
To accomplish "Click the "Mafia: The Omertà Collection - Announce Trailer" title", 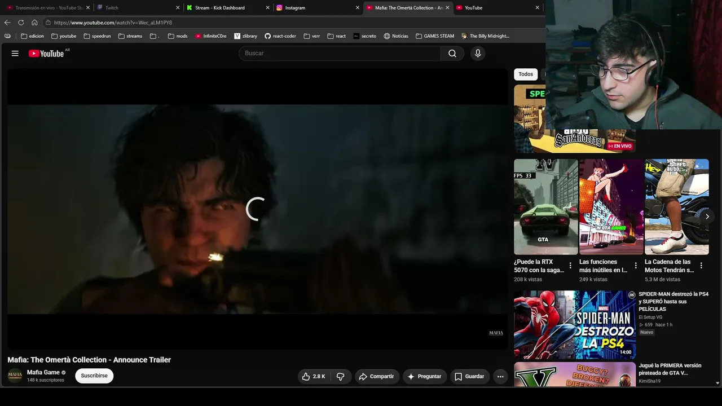I will (x=89, y=360).
